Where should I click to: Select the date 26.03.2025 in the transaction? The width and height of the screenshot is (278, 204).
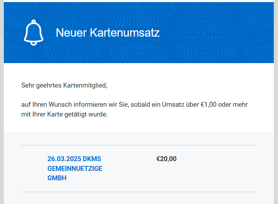[64, 159]
